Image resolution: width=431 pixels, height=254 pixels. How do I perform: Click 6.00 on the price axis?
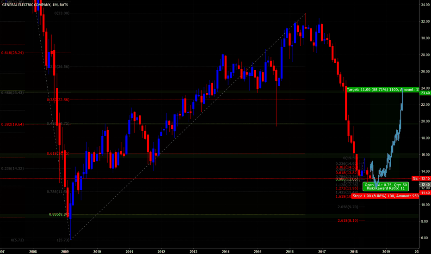pyautogui.click(x=425, y=238)
